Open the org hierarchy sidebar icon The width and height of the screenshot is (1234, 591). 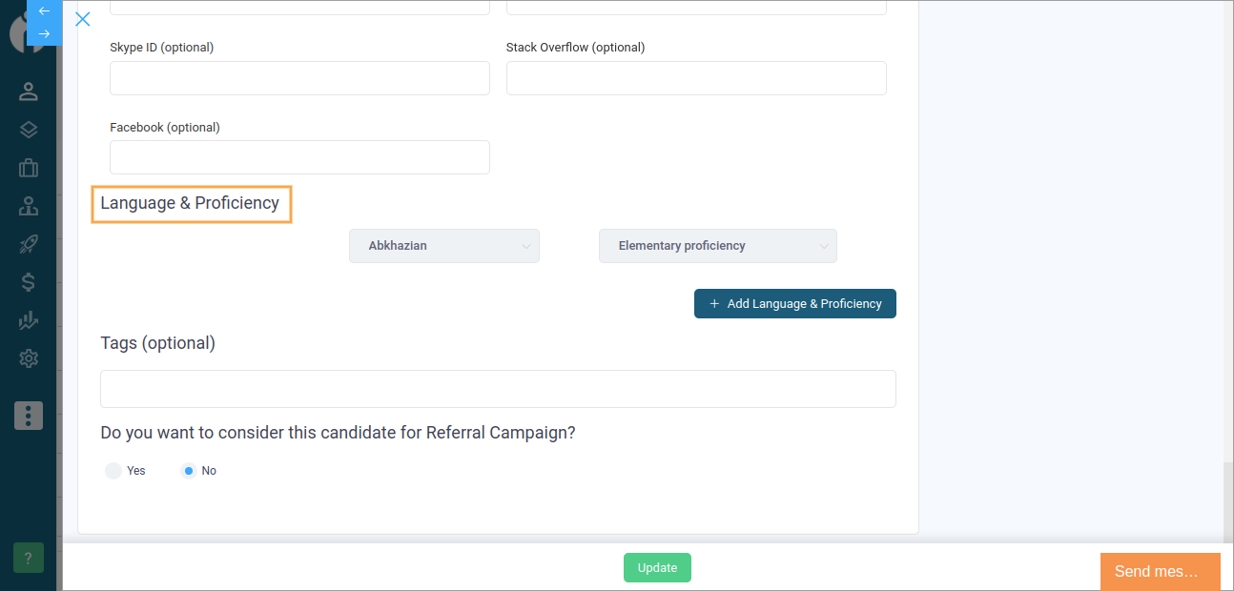coord(29,206)
